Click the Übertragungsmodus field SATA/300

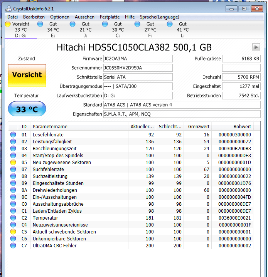pyautogui.click(x=138, y=86)
